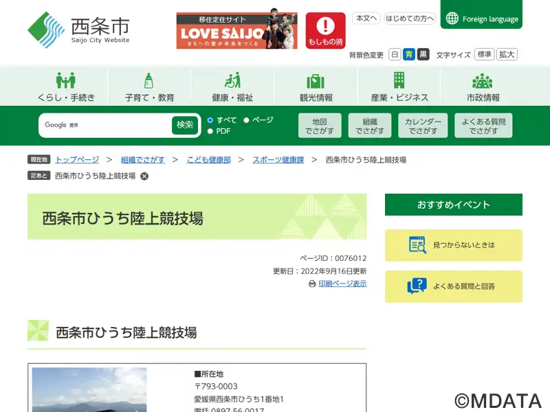550x412 pixels.
Task: Set background color to blue (青)
Action: pos(408,54)
